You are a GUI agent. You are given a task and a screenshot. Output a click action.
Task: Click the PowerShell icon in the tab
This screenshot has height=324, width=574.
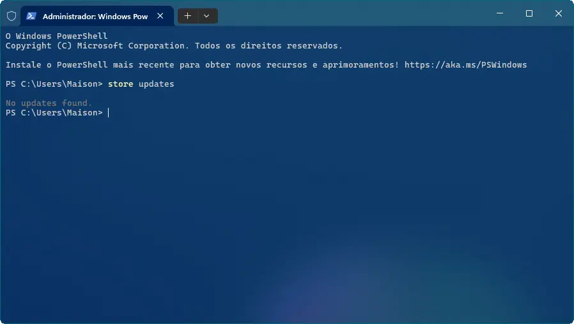click(31, 16)
